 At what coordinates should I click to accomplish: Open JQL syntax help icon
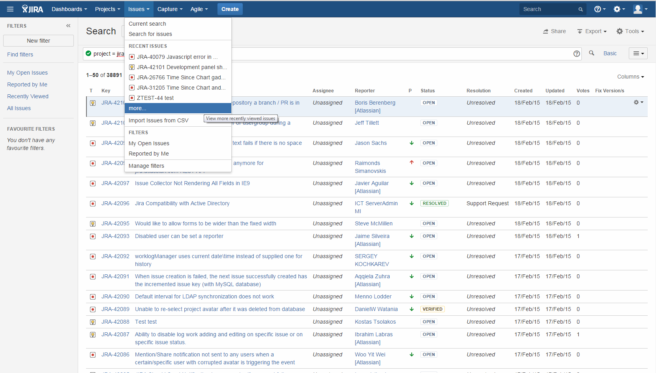[577, 53]
